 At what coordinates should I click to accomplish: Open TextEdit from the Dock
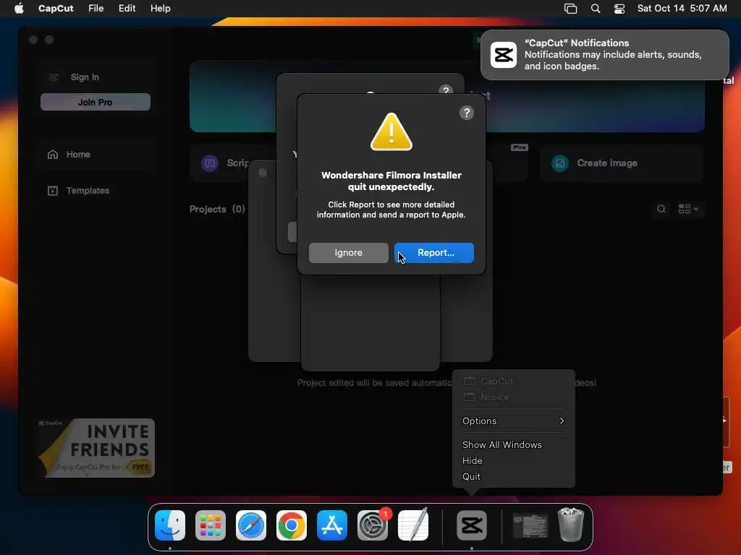tap(413, 525)
